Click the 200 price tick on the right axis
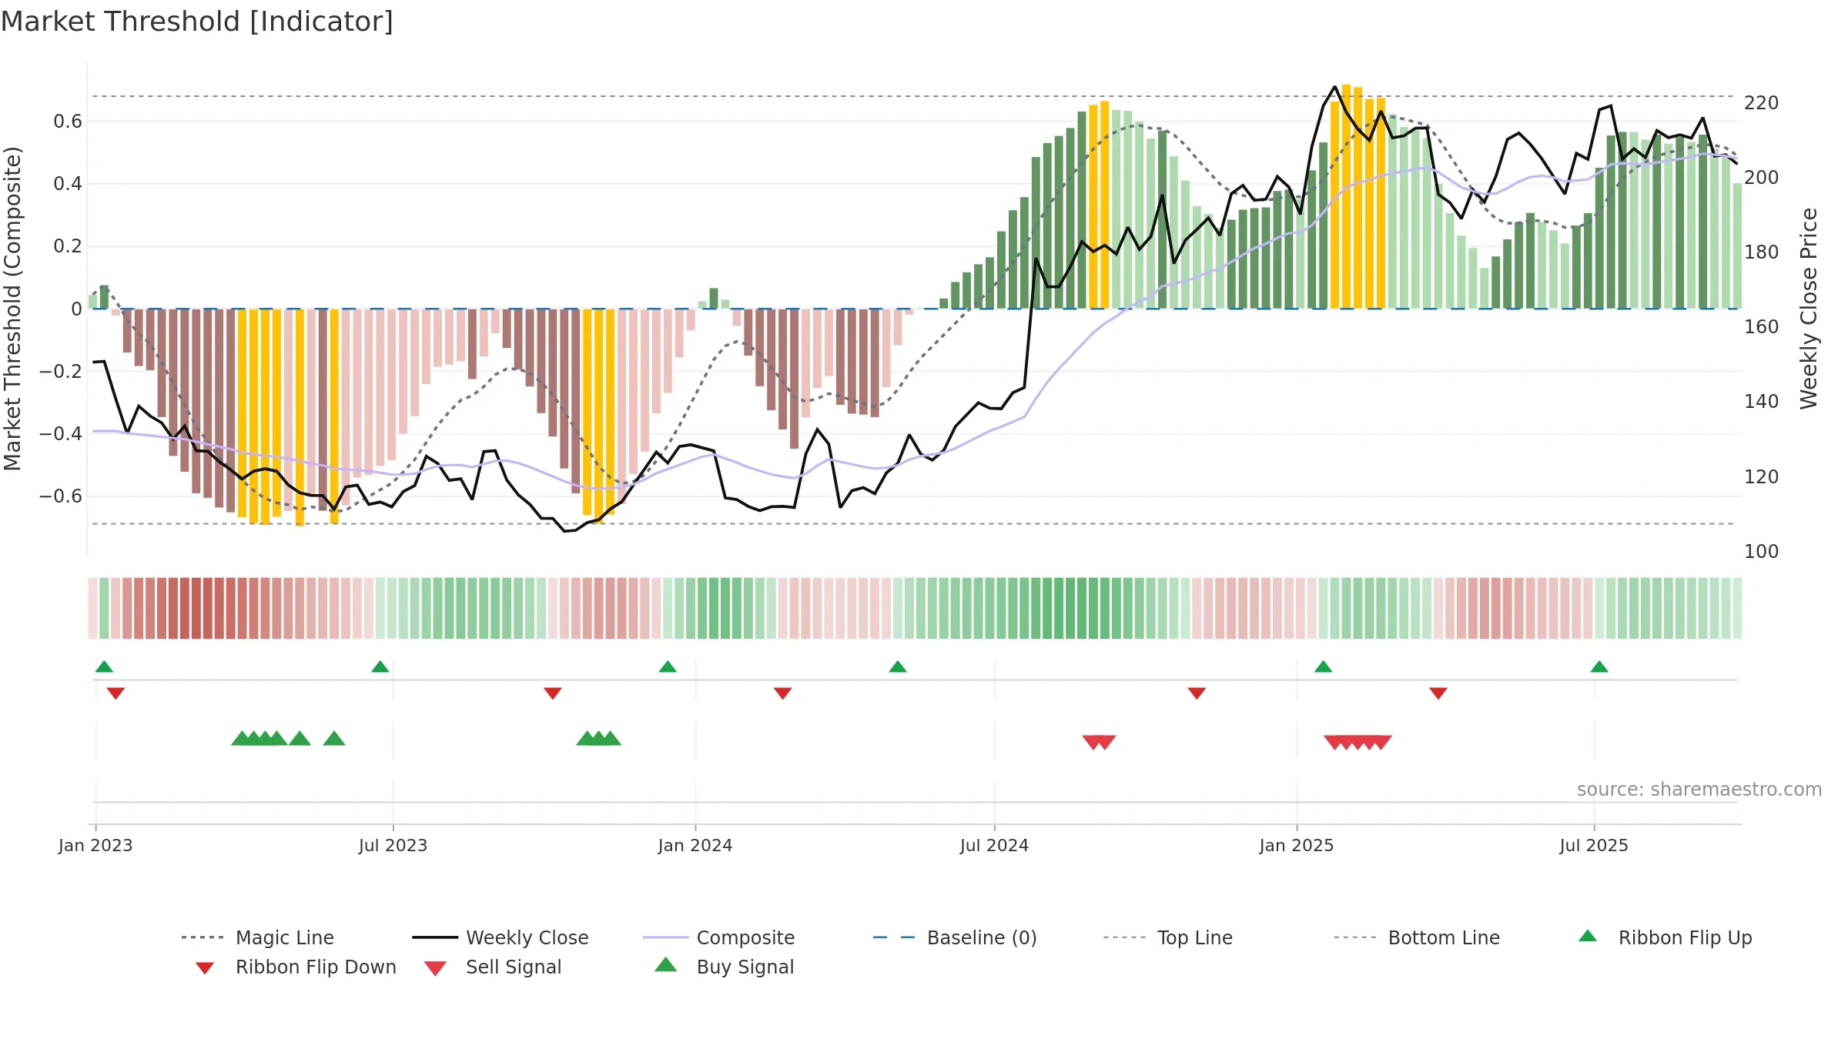Viewport: 1848px width, 1039px height. pos(1762,177)
